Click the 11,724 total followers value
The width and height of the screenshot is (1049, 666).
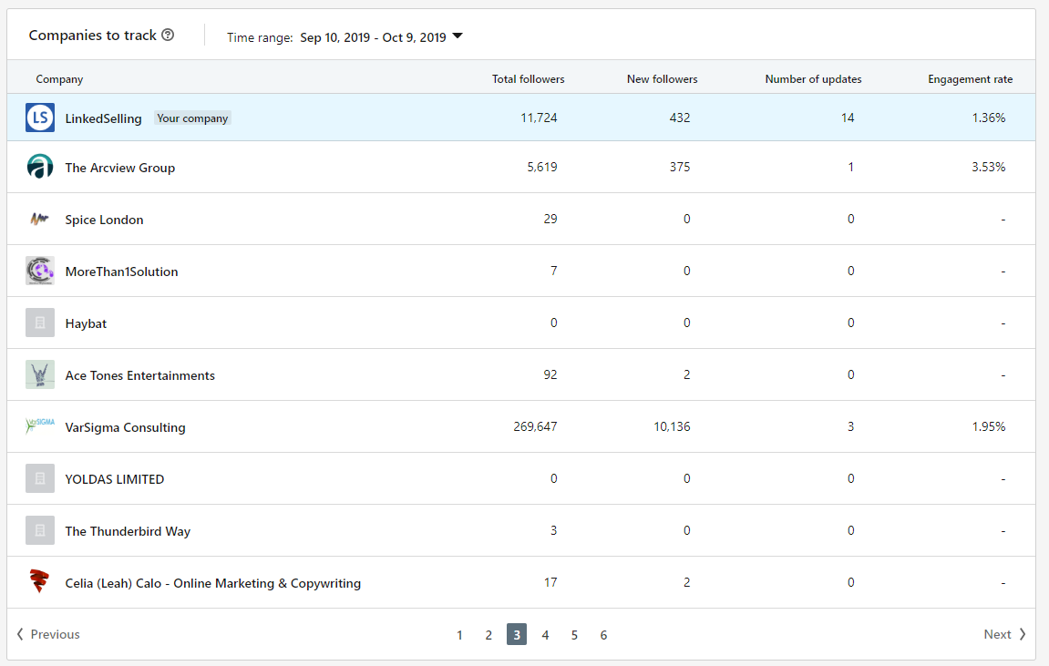click(x=539, y=118)
